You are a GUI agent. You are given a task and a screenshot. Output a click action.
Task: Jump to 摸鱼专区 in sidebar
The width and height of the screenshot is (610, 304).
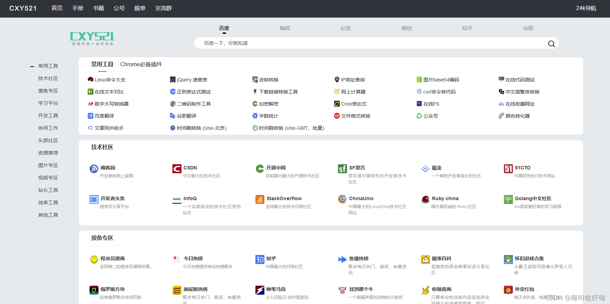(48, 91)
